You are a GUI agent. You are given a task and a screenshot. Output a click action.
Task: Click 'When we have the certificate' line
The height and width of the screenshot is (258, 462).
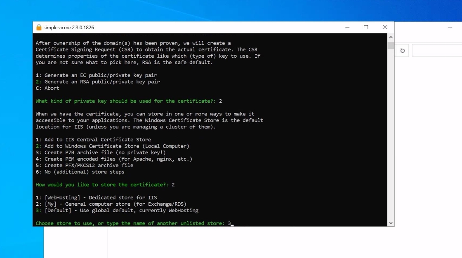pos(145,114)
